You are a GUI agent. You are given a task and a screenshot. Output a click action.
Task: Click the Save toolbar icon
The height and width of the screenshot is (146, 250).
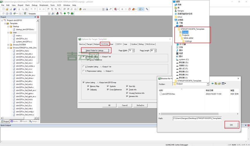coord(11,9)
